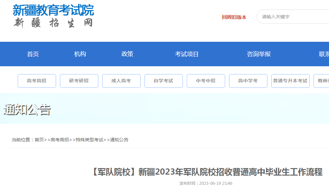
Task: Click the 发布时间 2023-06-19 21:46 text
Action: point(206,183)
